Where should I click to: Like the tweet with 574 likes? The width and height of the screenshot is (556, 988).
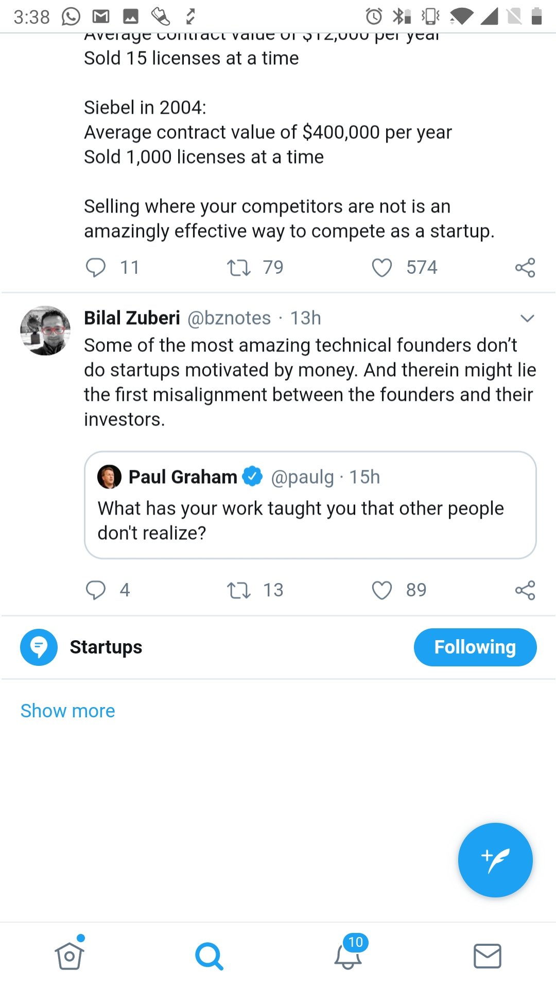(x=382, y=268)
